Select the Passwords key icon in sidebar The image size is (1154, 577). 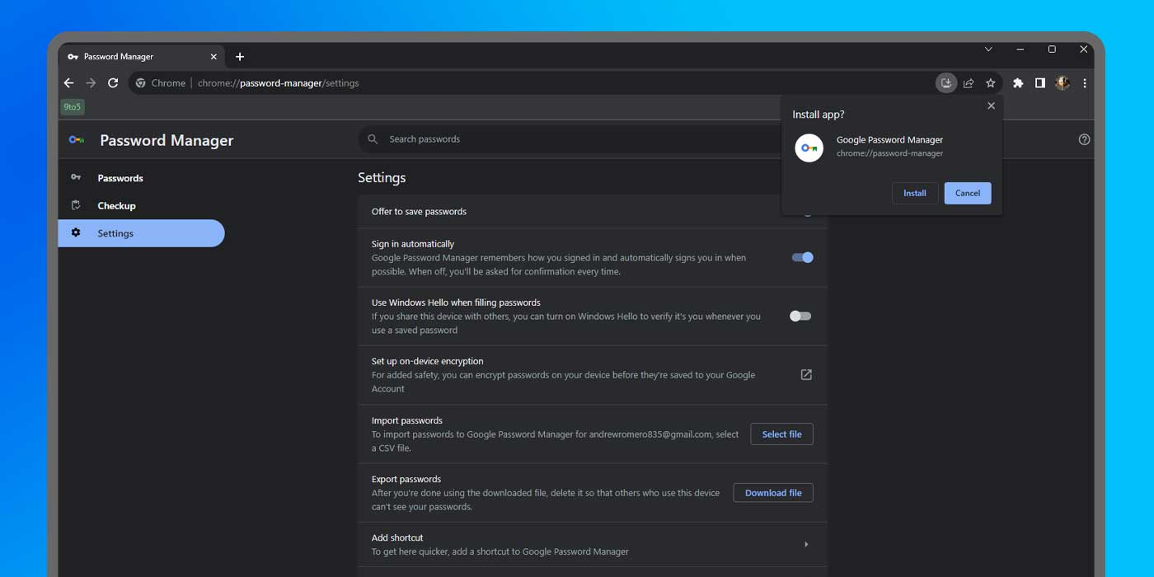click(x=76, y=177)
